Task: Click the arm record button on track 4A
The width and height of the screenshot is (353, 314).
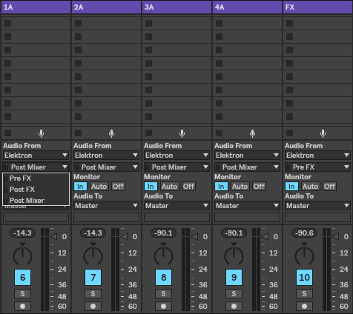Action: click(234, 306)
